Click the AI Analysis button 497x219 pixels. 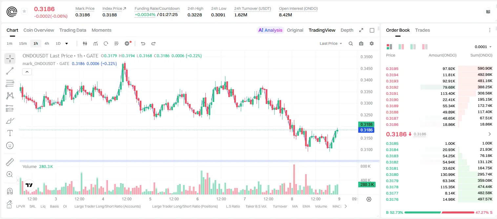pyautogui.click(x=270, y=30)
